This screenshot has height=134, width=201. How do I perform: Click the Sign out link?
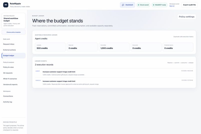[x=172, y=6]
